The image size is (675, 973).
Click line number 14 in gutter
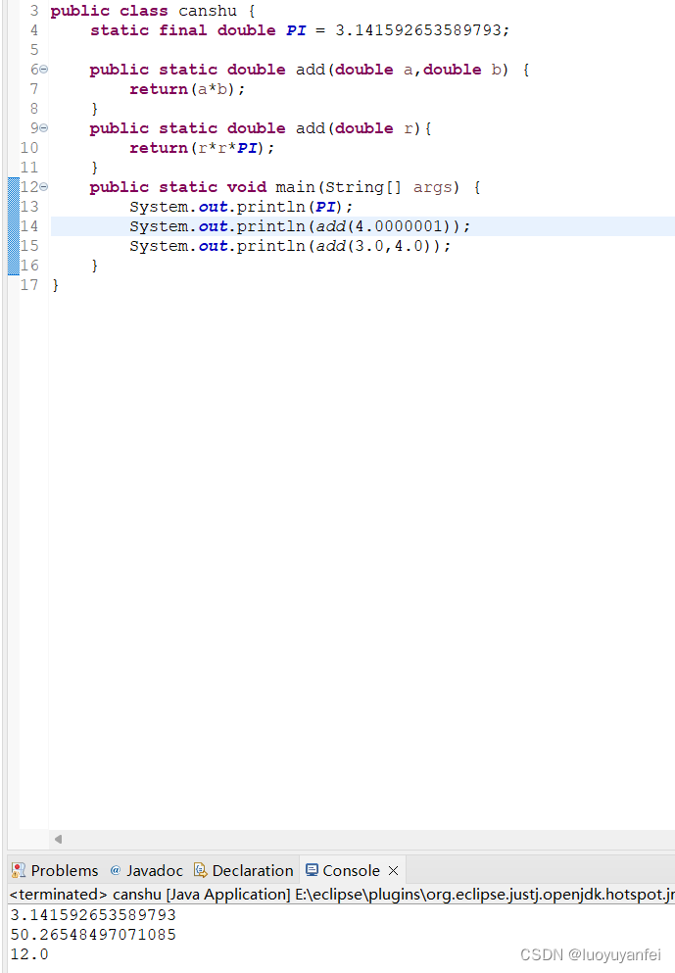pyautogui.click(x=29, y=226)
